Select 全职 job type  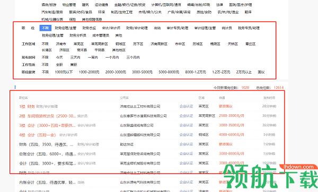[x=59, y=65]
